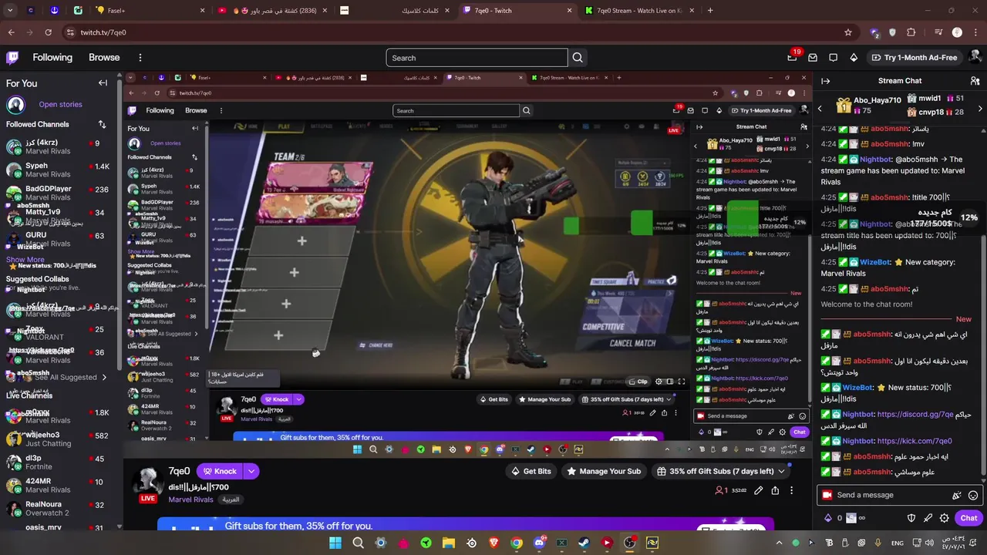
Task: Click the Windows Start button
Action: (x=335, y=543)
